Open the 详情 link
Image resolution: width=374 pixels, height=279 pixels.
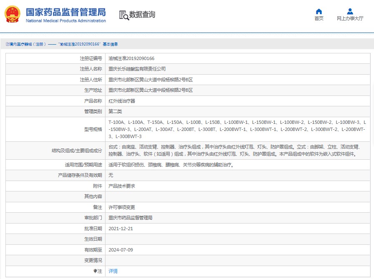tap(113, 271)
